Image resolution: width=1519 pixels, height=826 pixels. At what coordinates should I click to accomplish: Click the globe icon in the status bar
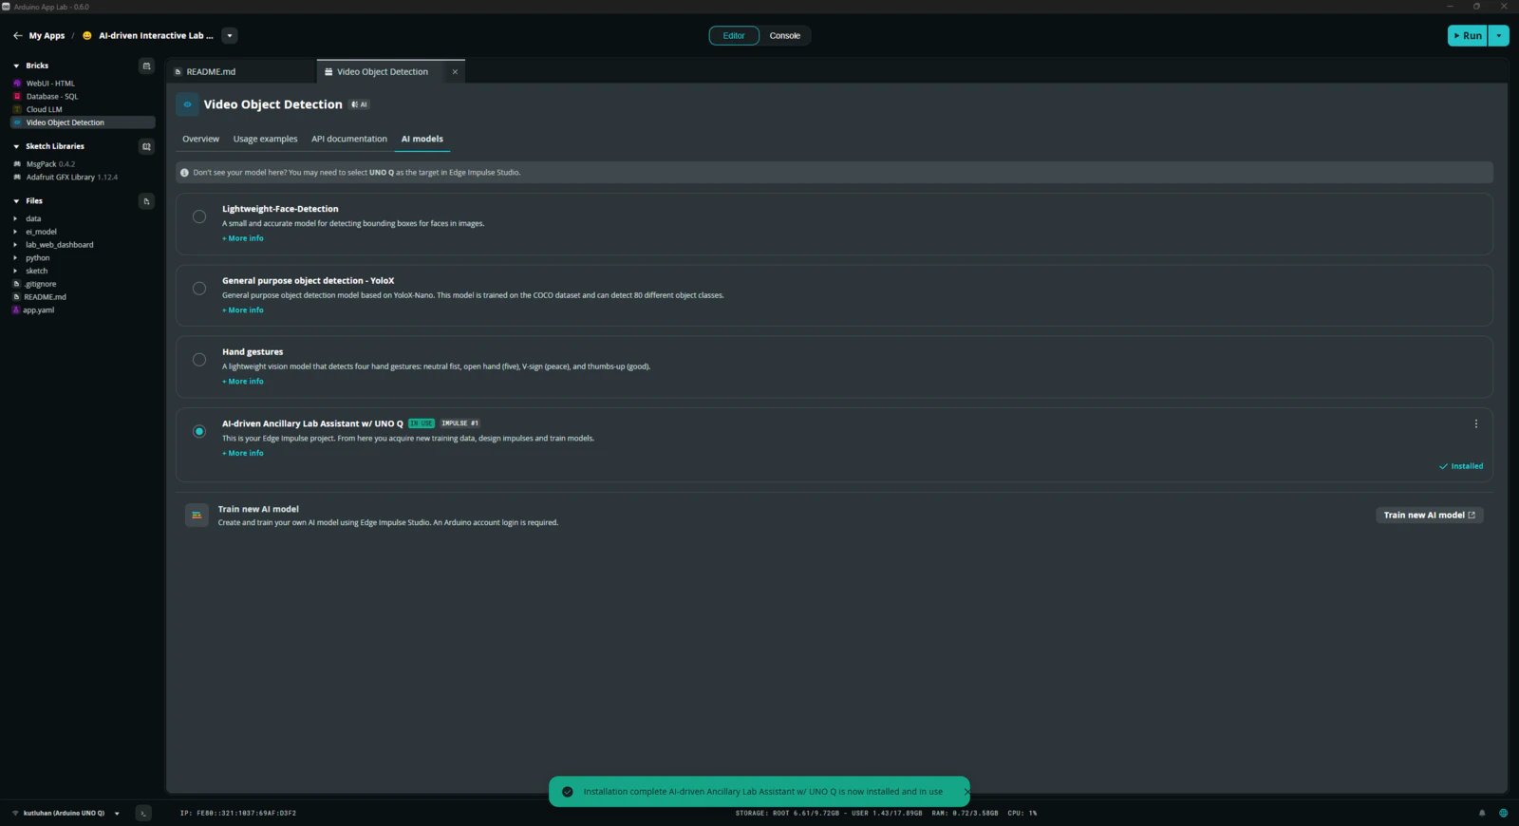[x=1503, y=813]
